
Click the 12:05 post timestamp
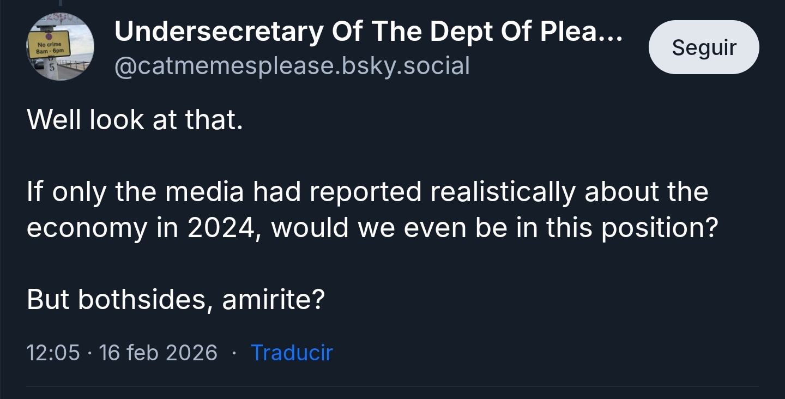click(52, 353)
